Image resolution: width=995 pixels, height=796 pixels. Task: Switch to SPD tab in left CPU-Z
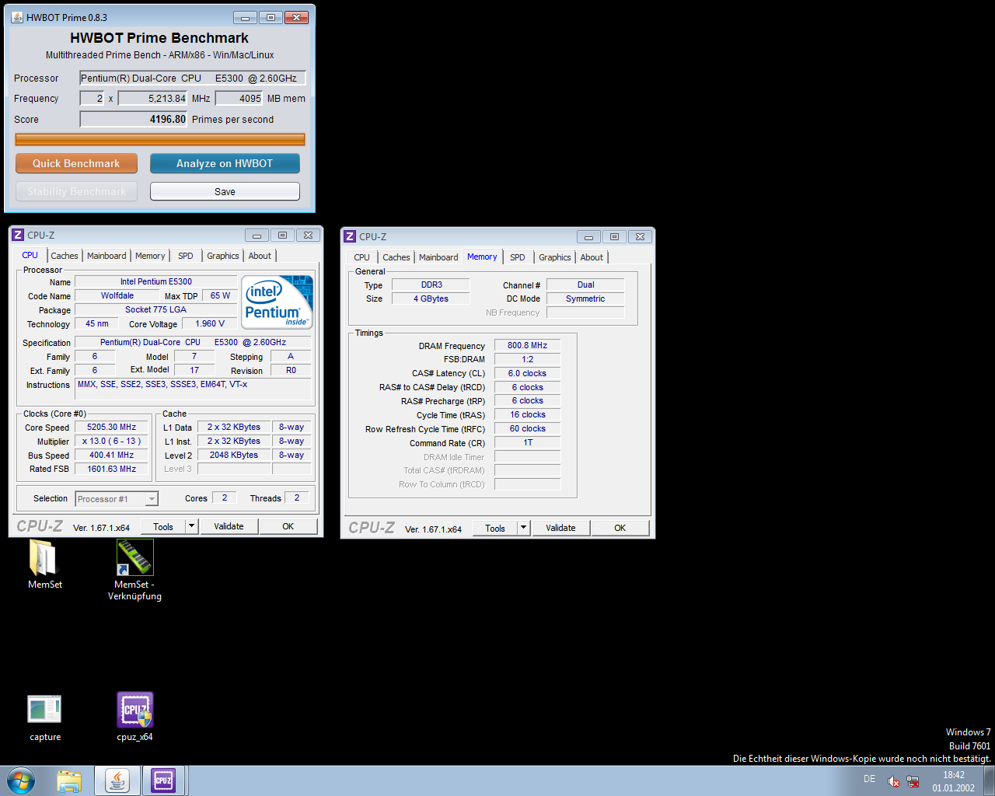point(185,256)
